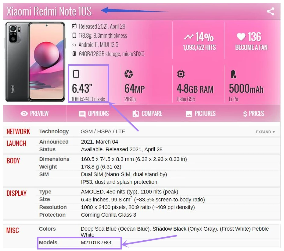Click the AMOLED 450 nits display type value

[130, 192]
